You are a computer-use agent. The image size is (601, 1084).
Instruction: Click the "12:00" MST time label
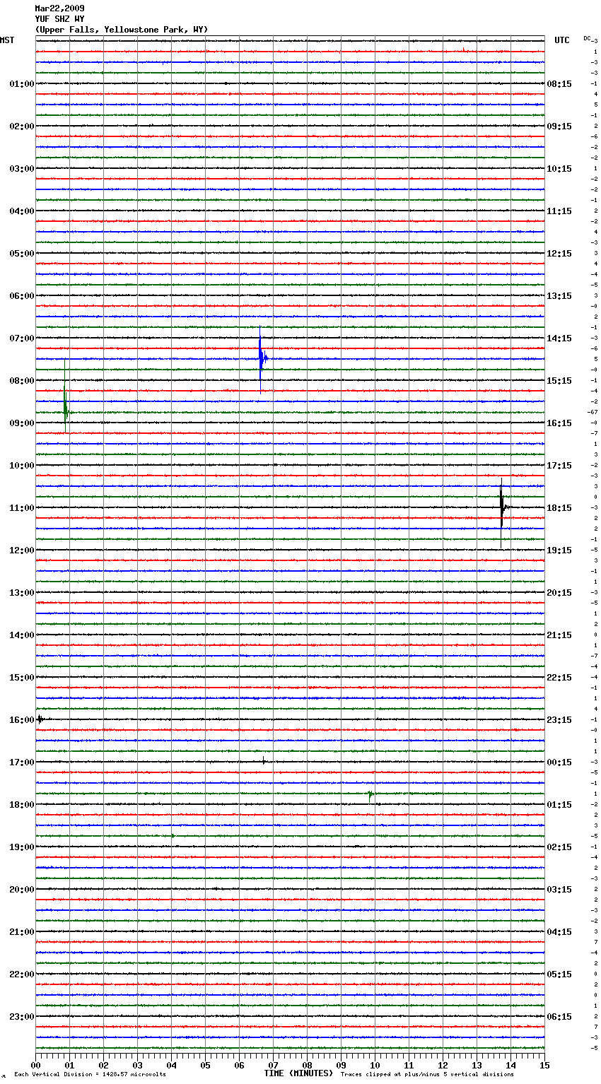click(x=22, y=550)
